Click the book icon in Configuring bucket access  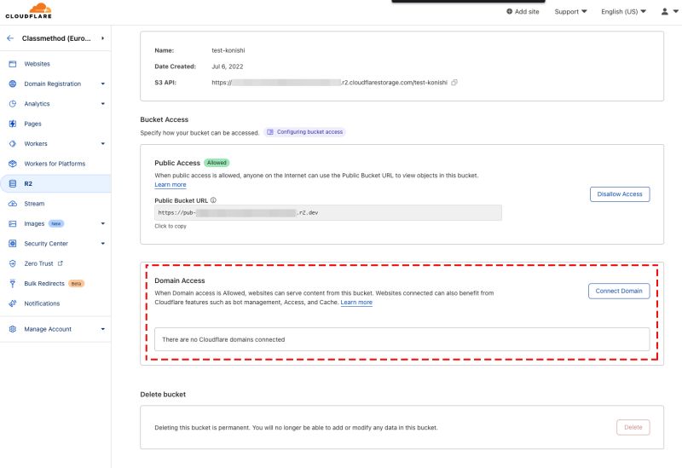point(270,132)
